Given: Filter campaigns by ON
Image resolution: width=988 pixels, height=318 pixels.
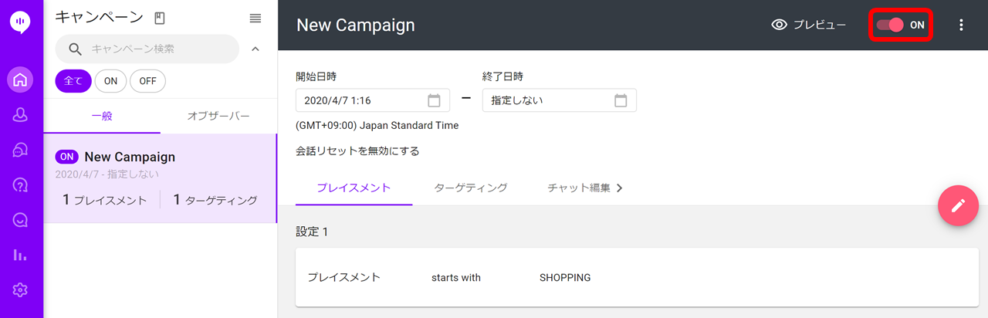Looking at the screenshot, I should click(x=110, y=81).
